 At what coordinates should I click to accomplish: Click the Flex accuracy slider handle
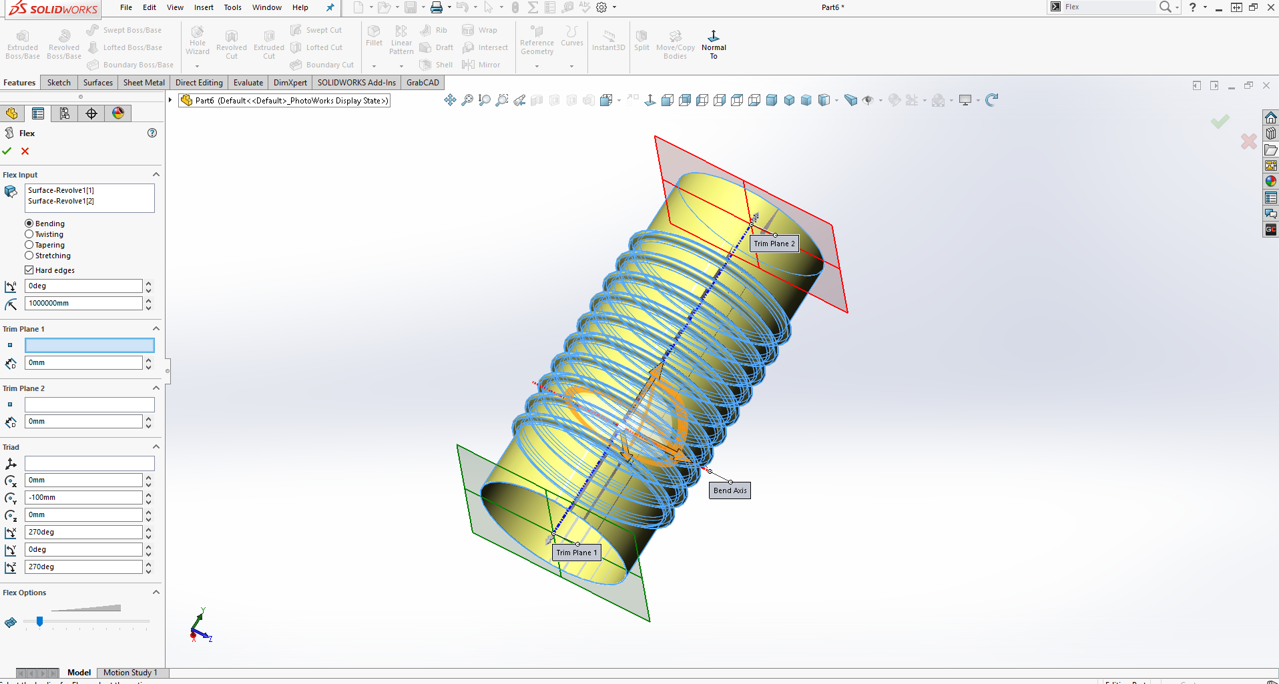click(40, 621)
